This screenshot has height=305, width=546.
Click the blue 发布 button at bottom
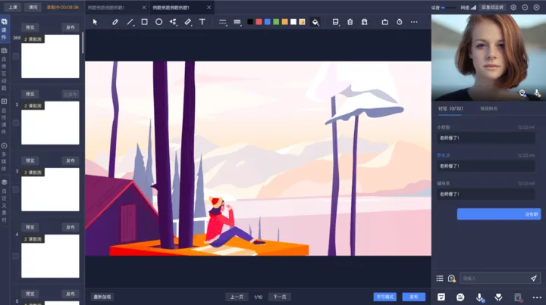[x=414, y=297]
